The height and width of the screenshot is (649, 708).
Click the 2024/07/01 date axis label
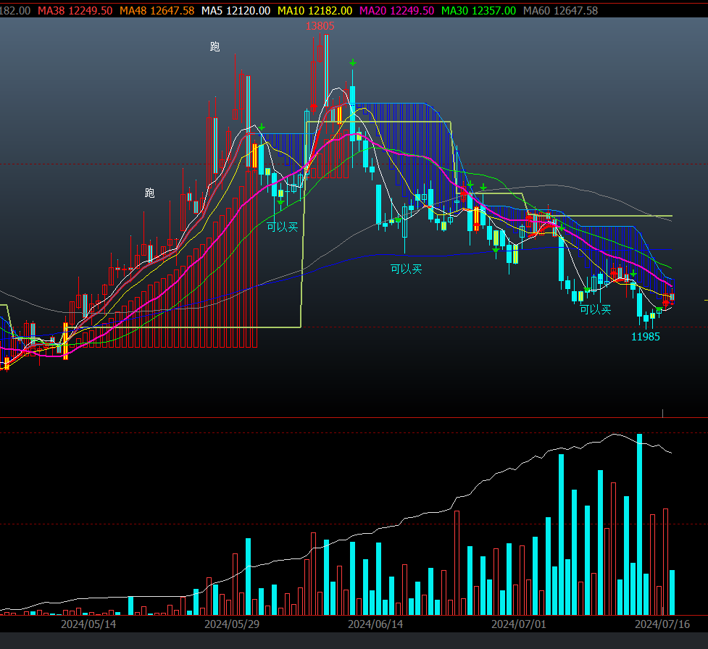pos(518,624)
